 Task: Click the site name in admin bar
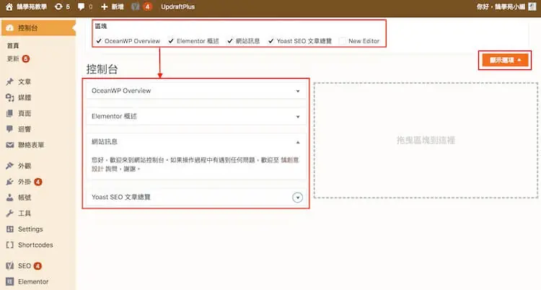[x=32, y=6]
